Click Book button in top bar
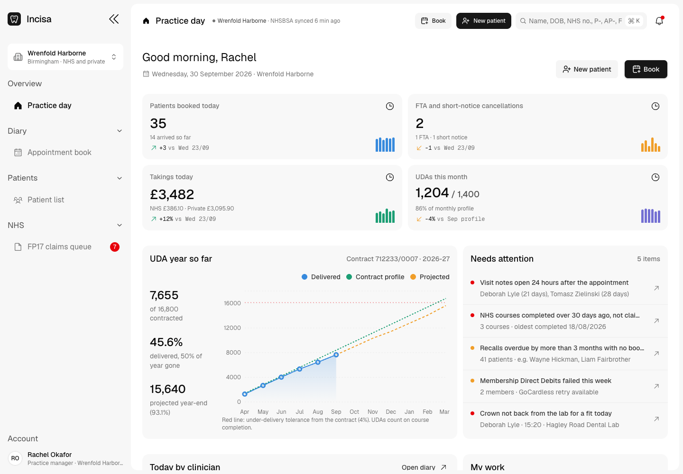This screenshot has width=683, height=474. point(434,21)
